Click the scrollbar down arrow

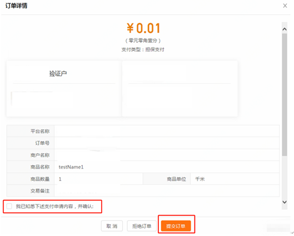[285, 202]
